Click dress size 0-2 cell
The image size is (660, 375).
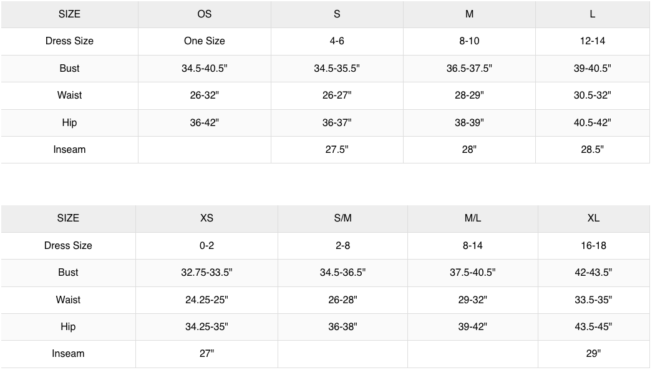pos(206,246)
